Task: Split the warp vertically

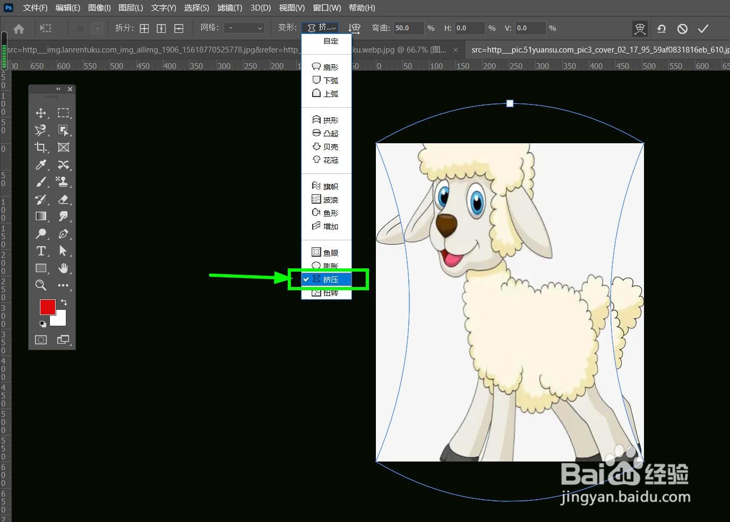Action: point(161,29)
